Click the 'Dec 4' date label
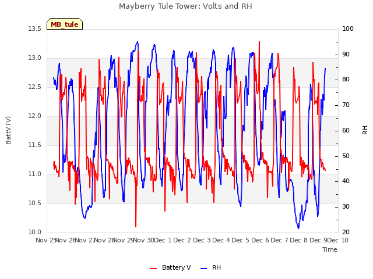This screenshot has width=373, height=279. 221,240
